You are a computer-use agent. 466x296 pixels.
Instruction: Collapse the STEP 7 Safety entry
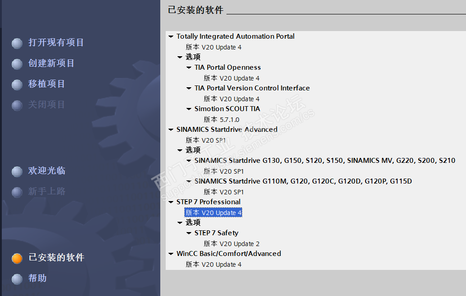(189, 233)
